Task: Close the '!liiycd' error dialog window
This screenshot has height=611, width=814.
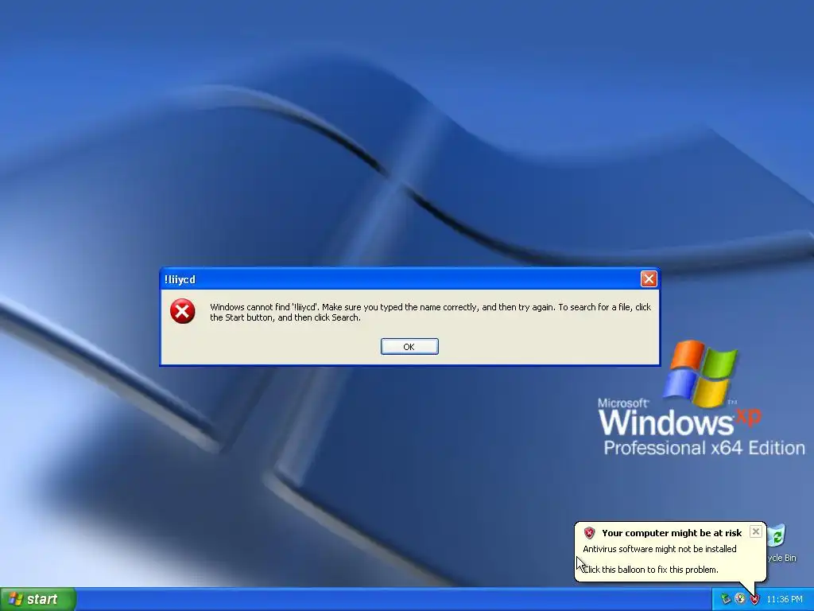Action: coord(649,279)
